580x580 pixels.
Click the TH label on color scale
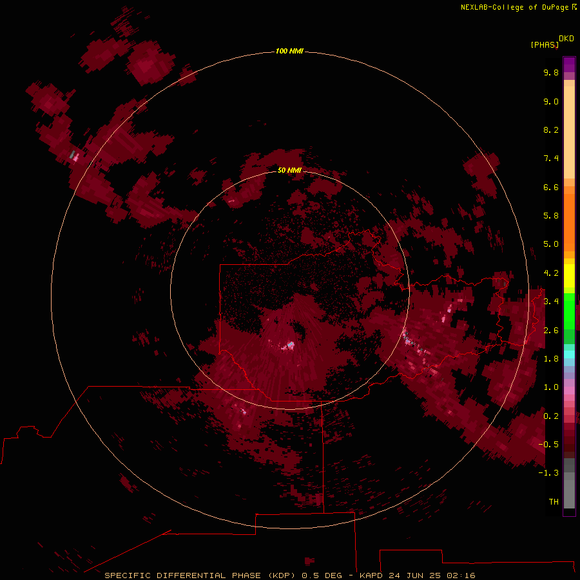click(554, 501)
